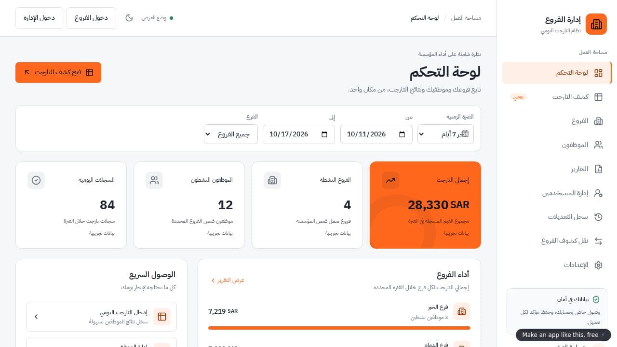Click the orange building logo icon
This screenshot has width=617, height=347.
point(596,24)
